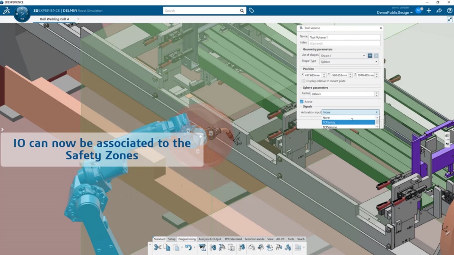The width and height of the screenshot is (454, 255).
Task: Click the X position spinner arrows
Action: (324, 75)
